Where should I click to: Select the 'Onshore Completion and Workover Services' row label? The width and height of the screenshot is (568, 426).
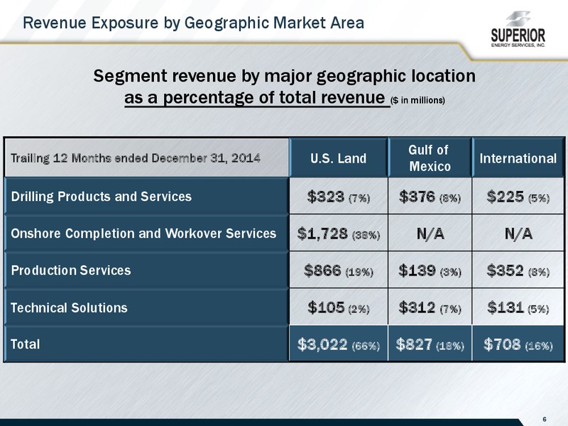point(147,233)
